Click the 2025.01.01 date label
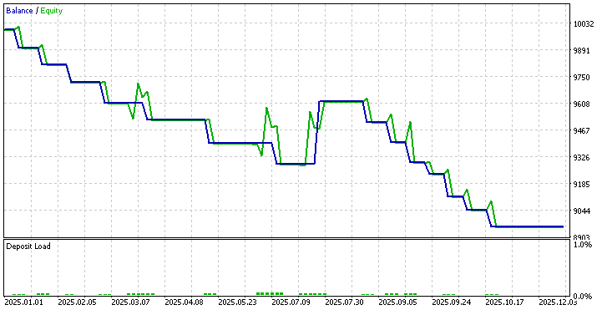 pyautogui.click(x=23, y=302)
